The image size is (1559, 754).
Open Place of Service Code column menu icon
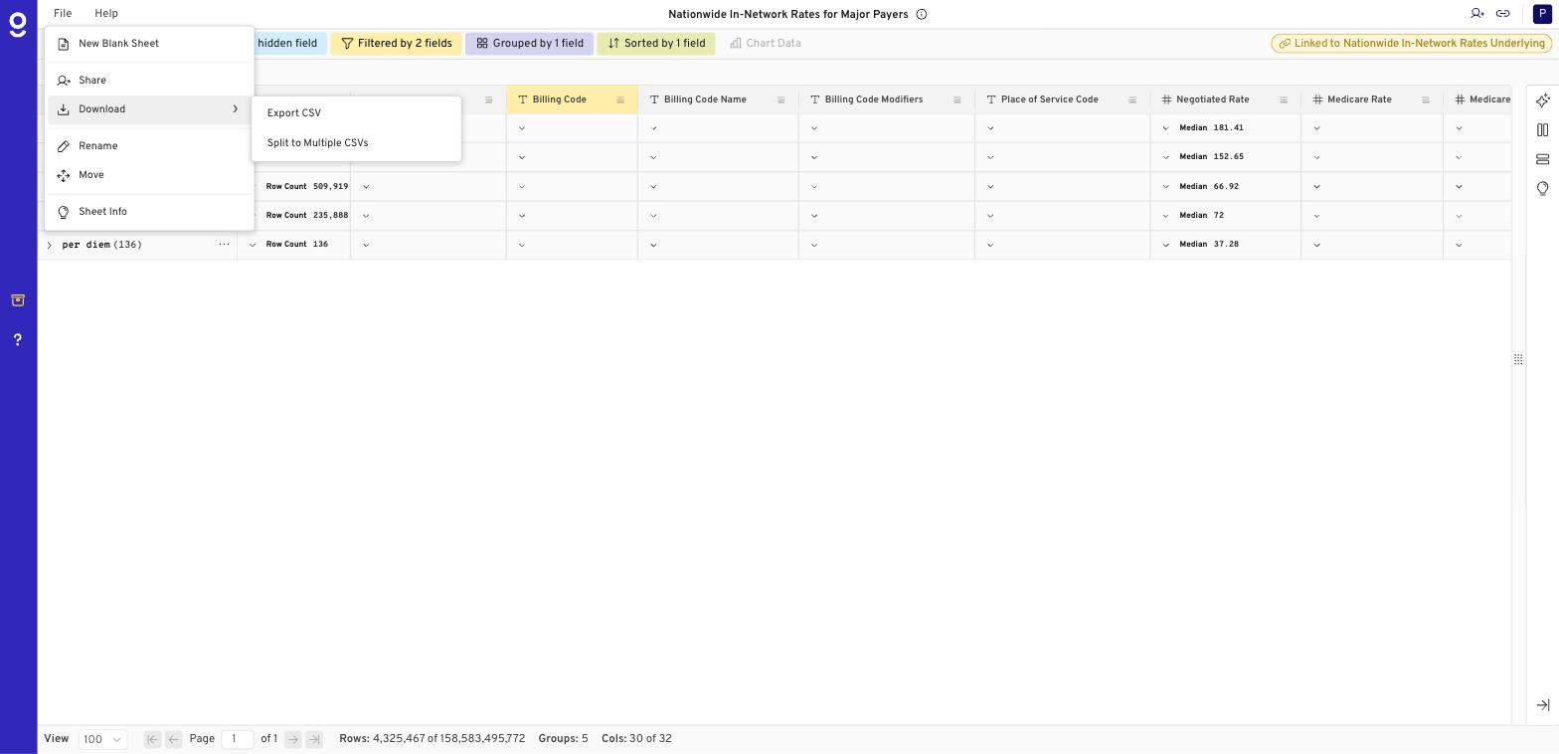(1132, 100)
